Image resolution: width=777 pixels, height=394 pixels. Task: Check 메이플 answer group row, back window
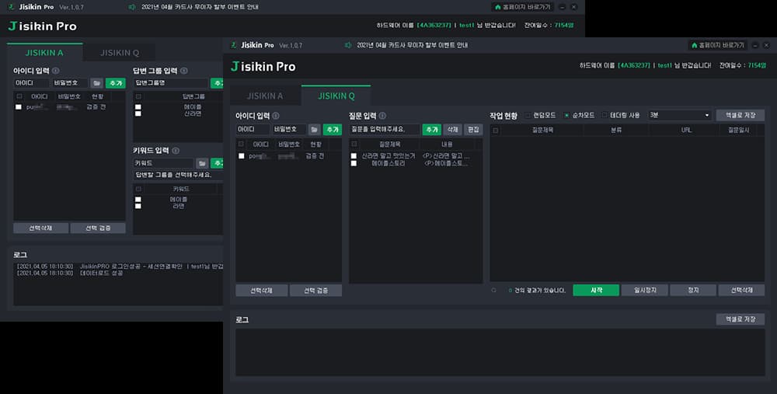tap(138, 107)
